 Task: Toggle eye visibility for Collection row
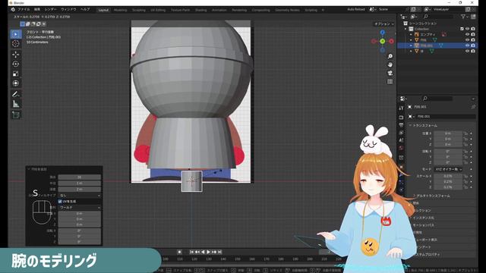point(468,29)
